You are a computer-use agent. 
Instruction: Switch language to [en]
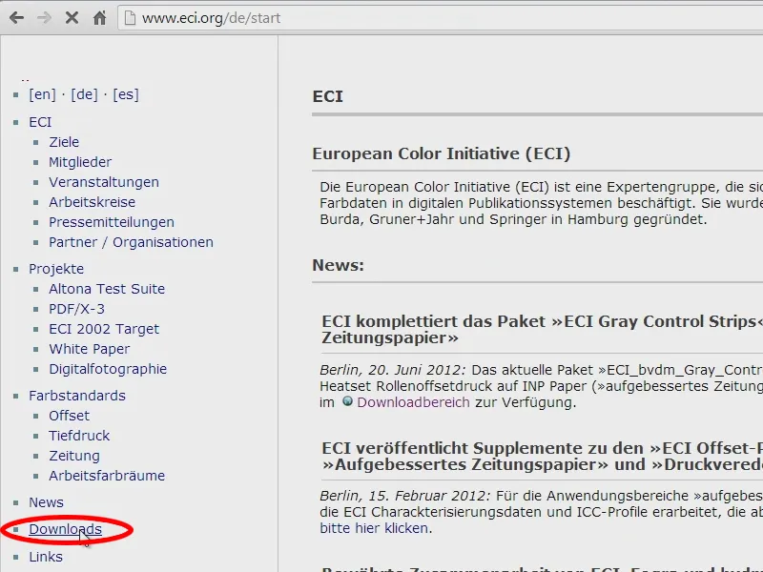[42, 94]
